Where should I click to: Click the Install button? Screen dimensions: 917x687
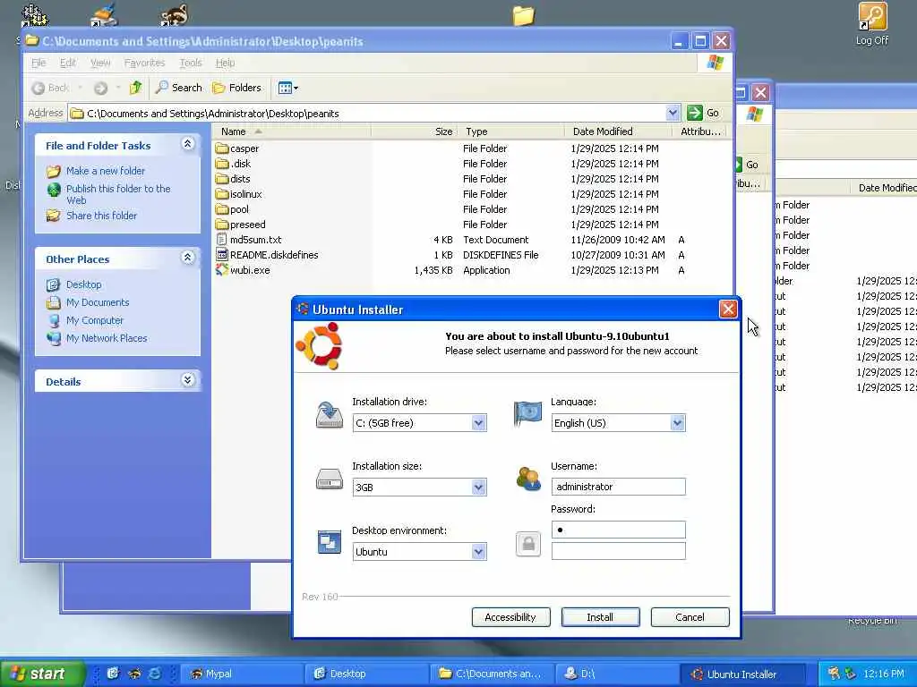point(600,617)
